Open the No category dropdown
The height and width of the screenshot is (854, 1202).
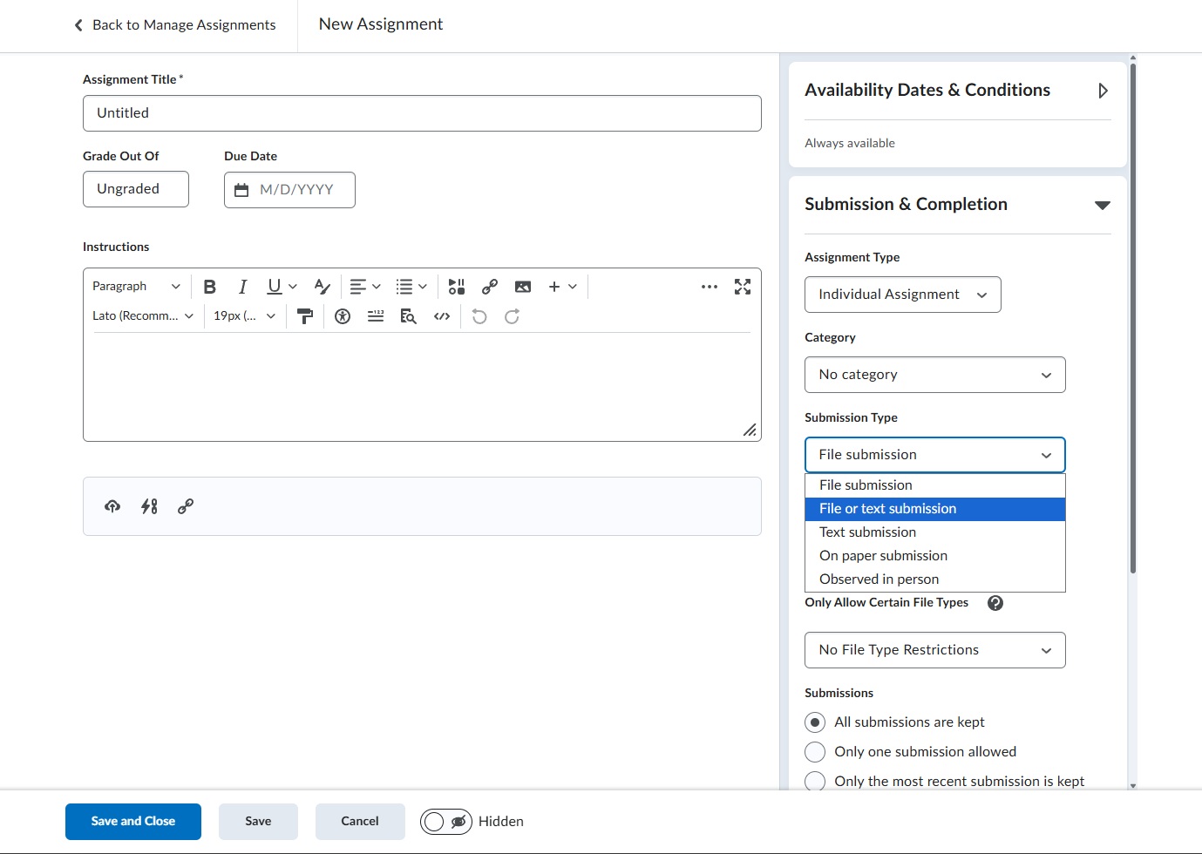[x=934, y=375]
